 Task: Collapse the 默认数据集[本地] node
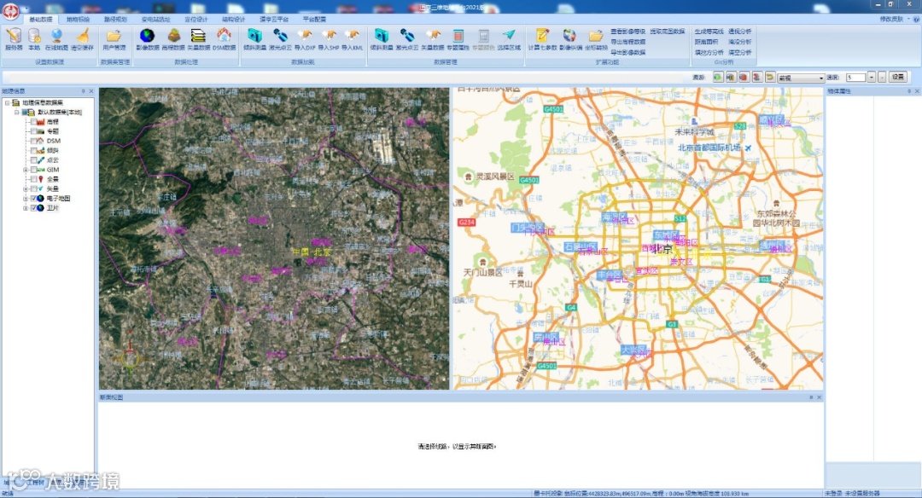[16, 112]
